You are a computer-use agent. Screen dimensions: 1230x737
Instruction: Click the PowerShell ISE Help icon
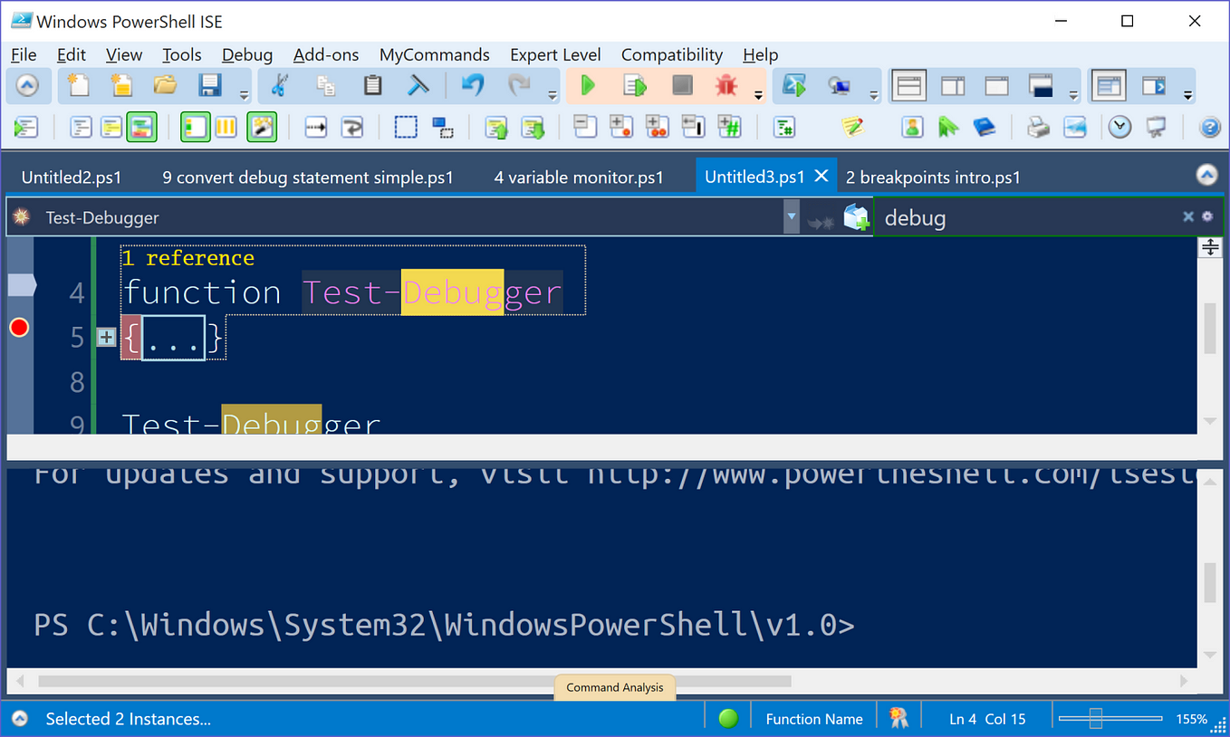(1210, 127)
